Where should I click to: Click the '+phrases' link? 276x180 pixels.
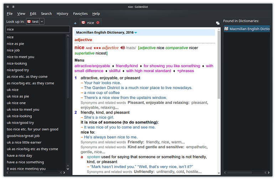coord(186,71)
